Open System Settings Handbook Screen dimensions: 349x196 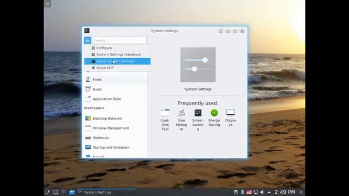coord(117,54)
